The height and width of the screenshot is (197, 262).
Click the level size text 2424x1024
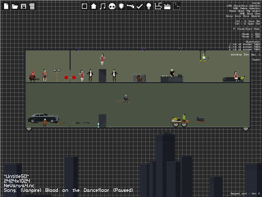(x=17, y=181)
